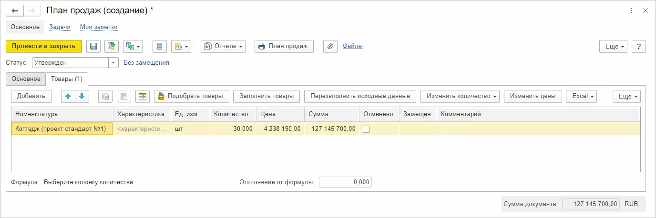This screenshot has width=656, height=218.
Task: Open the Excel dropdown menu
Action: click(581, 96)
